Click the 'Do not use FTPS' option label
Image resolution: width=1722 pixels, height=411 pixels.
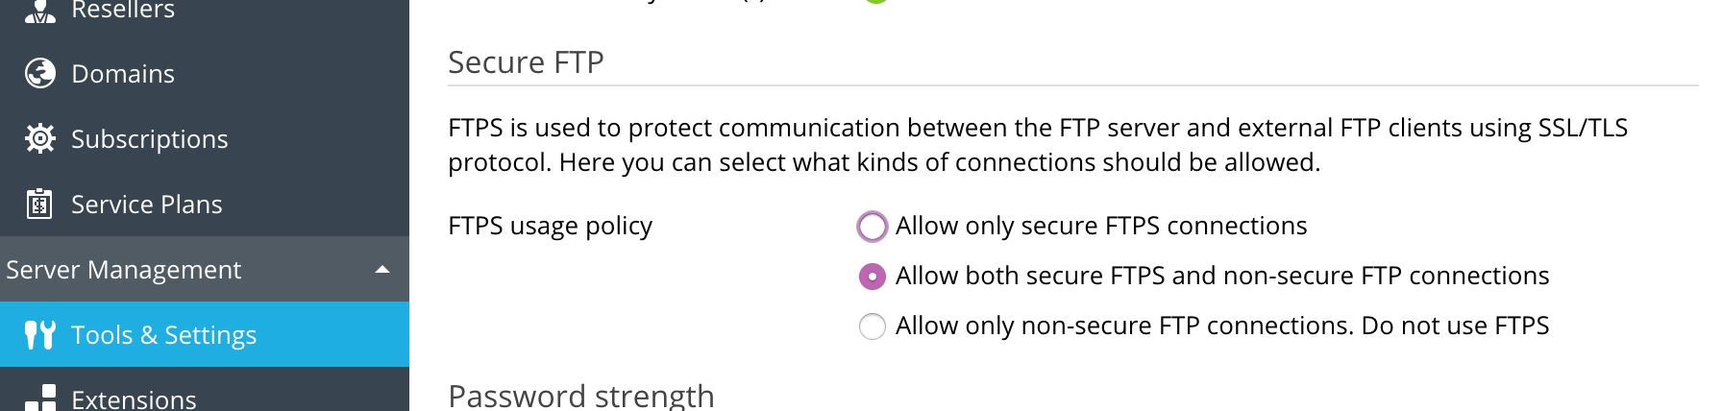(1222, 326)
